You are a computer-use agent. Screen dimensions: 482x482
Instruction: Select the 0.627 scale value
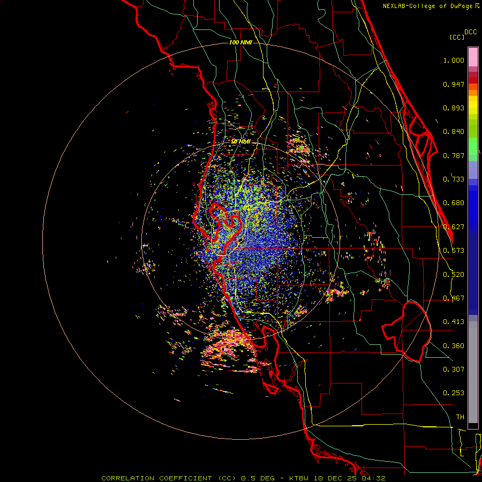pos(454,227)
